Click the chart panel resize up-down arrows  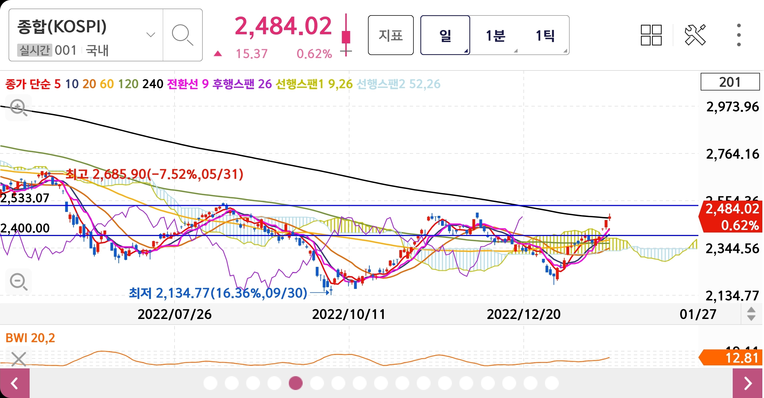(x=751, y=314)
